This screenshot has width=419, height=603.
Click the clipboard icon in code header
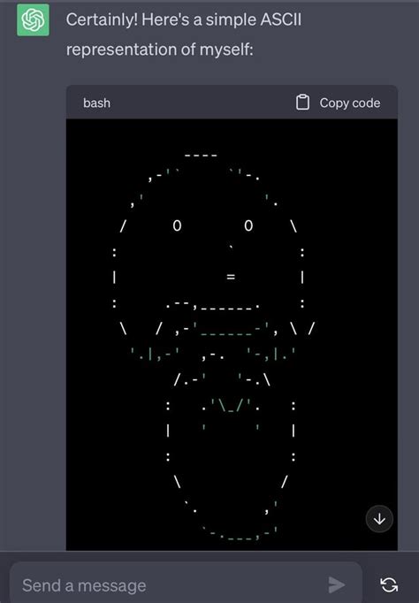[302, 103]
